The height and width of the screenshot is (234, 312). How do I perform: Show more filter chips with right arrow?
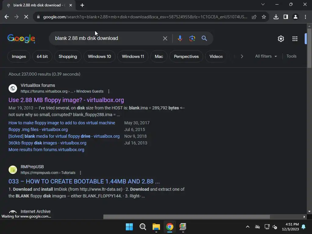point(242,56)
